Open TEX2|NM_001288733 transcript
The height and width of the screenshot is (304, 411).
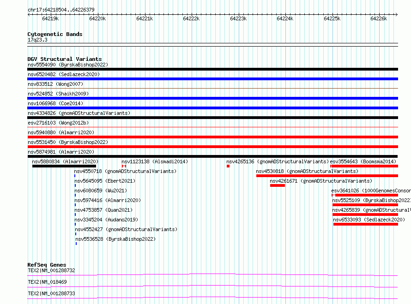point(51,293)
